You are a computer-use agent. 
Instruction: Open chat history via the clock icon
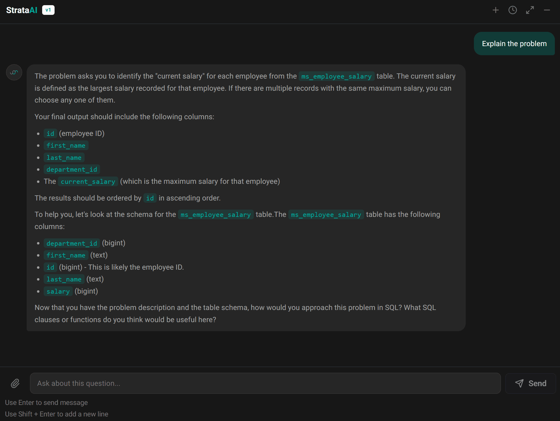(513, 10)
